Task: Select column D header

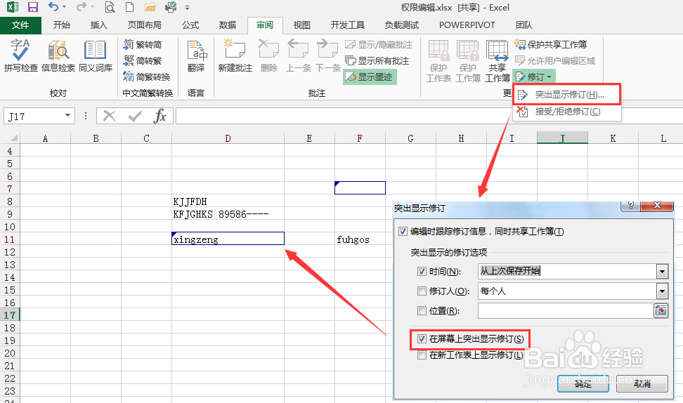Action: click(x=228, y=138)
